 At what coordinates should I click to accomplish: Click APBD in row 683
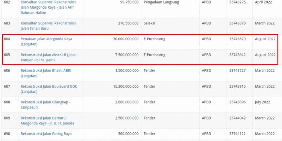(x=206, y=23)
